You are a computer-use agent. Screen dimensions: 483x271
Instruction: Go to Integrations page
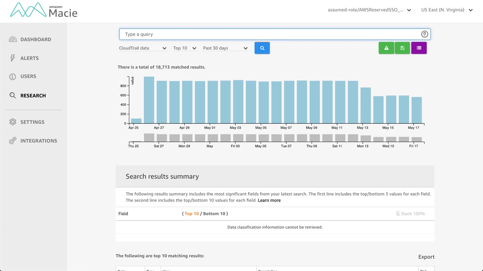tap(38, 141)
